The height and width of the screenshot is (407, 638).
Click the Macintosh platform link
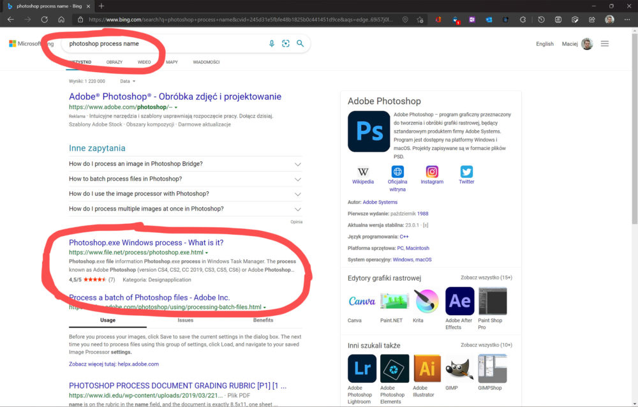point(417,248)
